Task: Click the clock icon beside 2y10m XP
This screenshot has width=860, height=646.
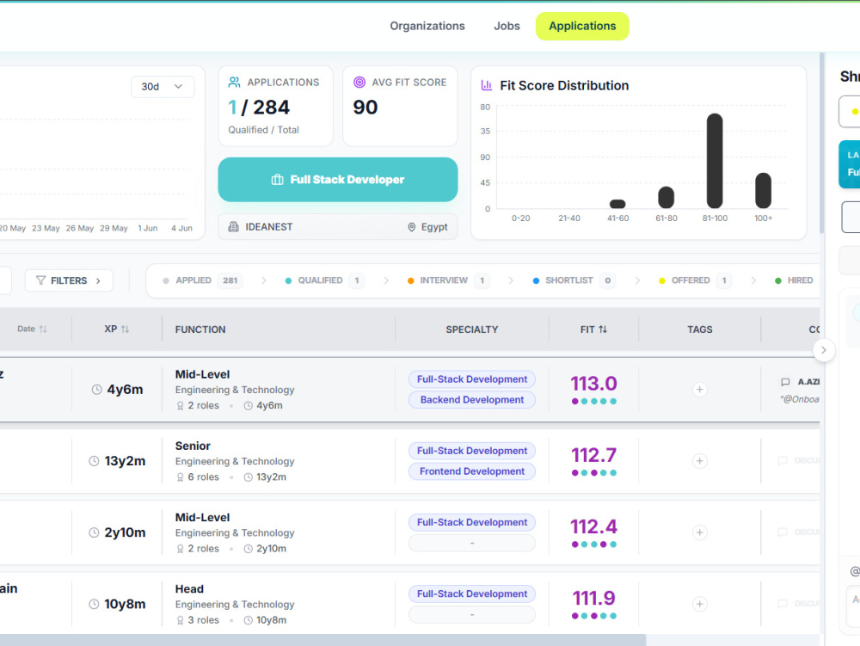Action: click(94, 532)
